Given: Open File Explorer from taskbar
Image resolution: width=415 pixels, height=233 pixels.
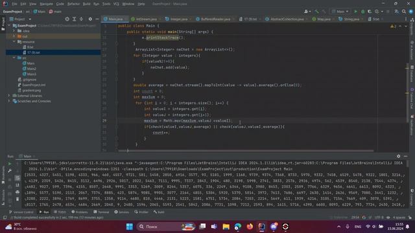Looking at the screenshot, I should point(226,227).
